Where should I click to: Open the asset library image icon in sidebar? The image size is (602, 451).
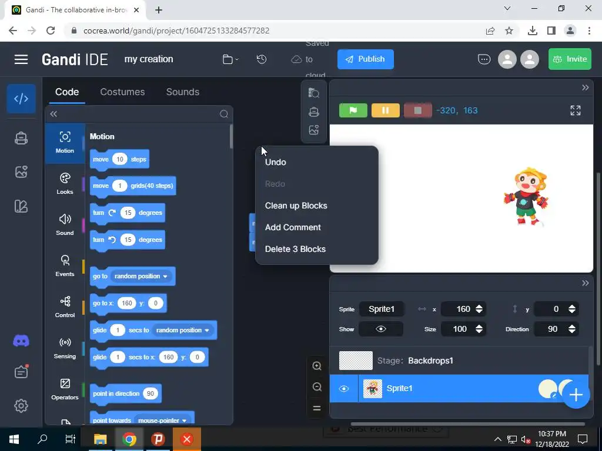(21, 172)
